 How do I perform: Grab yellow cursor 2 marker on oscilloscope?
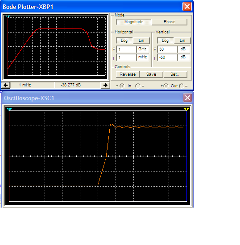pos(186,109)
